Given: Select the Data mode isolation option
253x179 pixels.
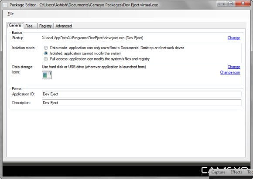Looking at the screenshot, I should coord(46,48).
